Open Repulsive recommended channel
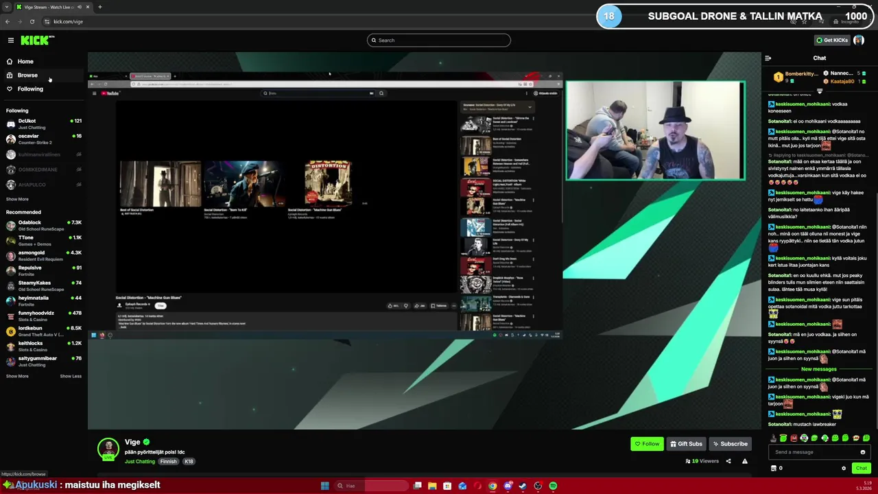878x494 pixels. click(x=44, y=271)
